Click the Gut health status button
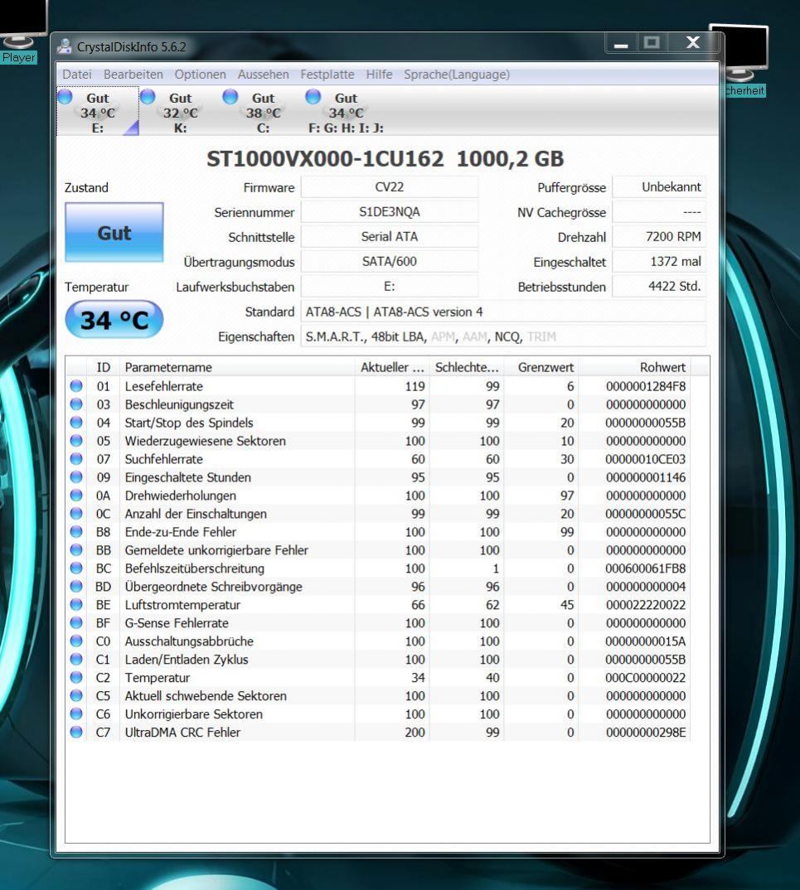Image resolution: width=800 pixels, height=890 pixels. click(x=114, y=232)
